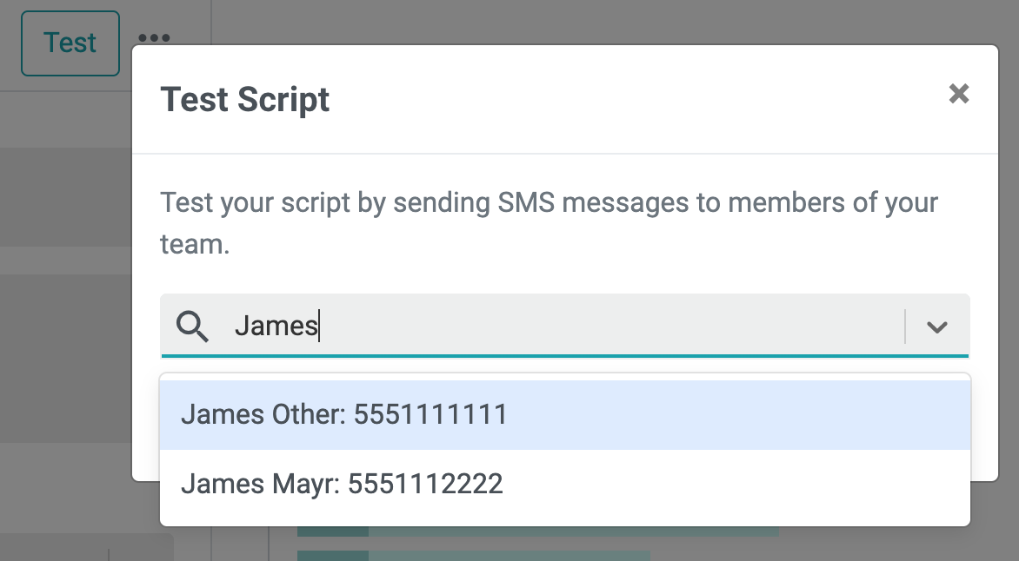Pick the phone number ending 2222
1019x561 pixels.
(x=425, y=484)
